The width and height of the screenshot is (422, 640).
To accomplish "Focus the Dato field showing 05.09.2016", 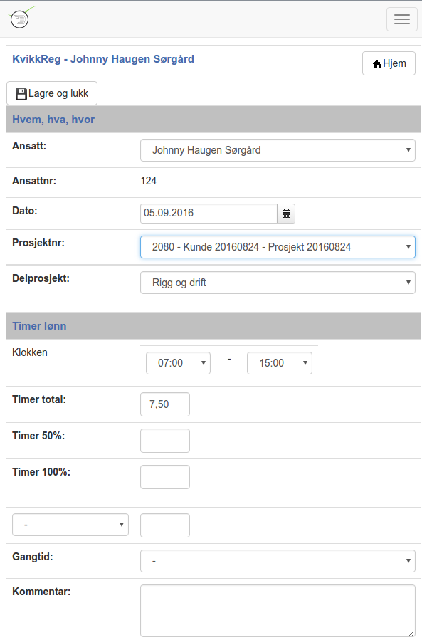I will point(209,214).
